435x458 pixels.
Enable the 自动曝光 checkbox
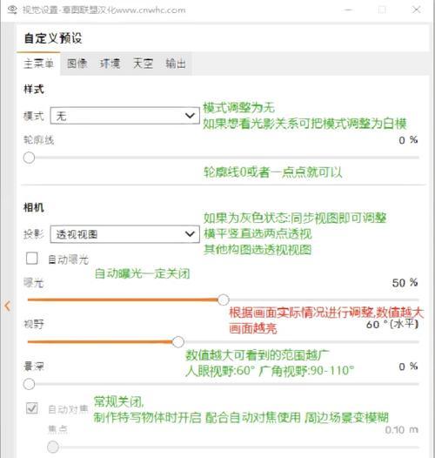pyautogui.click(x=31, y=259)
